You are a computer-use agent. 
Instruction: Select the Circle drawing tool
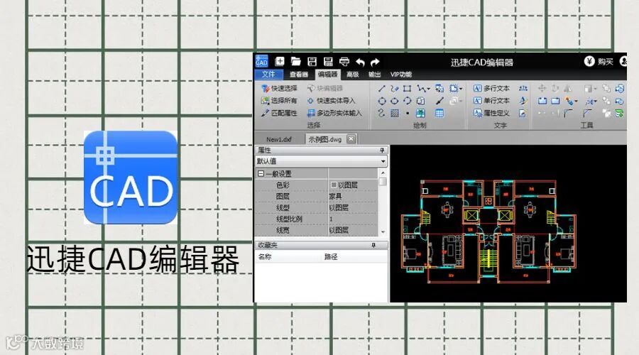(381, 101)
